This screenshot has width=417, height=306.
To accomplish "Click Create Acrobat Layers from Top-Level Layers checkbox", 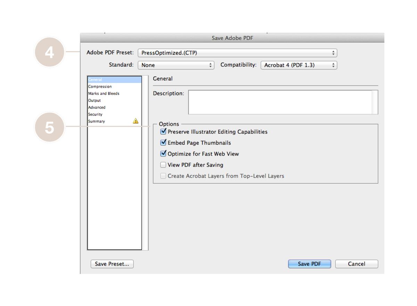I will pyautogui.click(x=163, y=176).
